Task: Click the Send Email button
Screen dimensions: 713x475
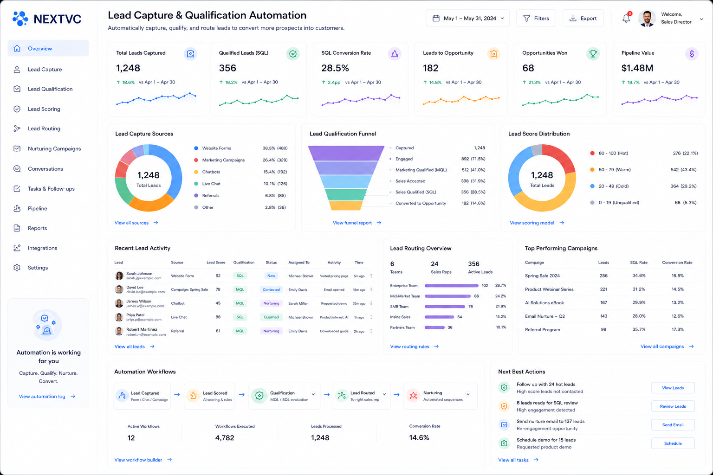Action: 673,425
